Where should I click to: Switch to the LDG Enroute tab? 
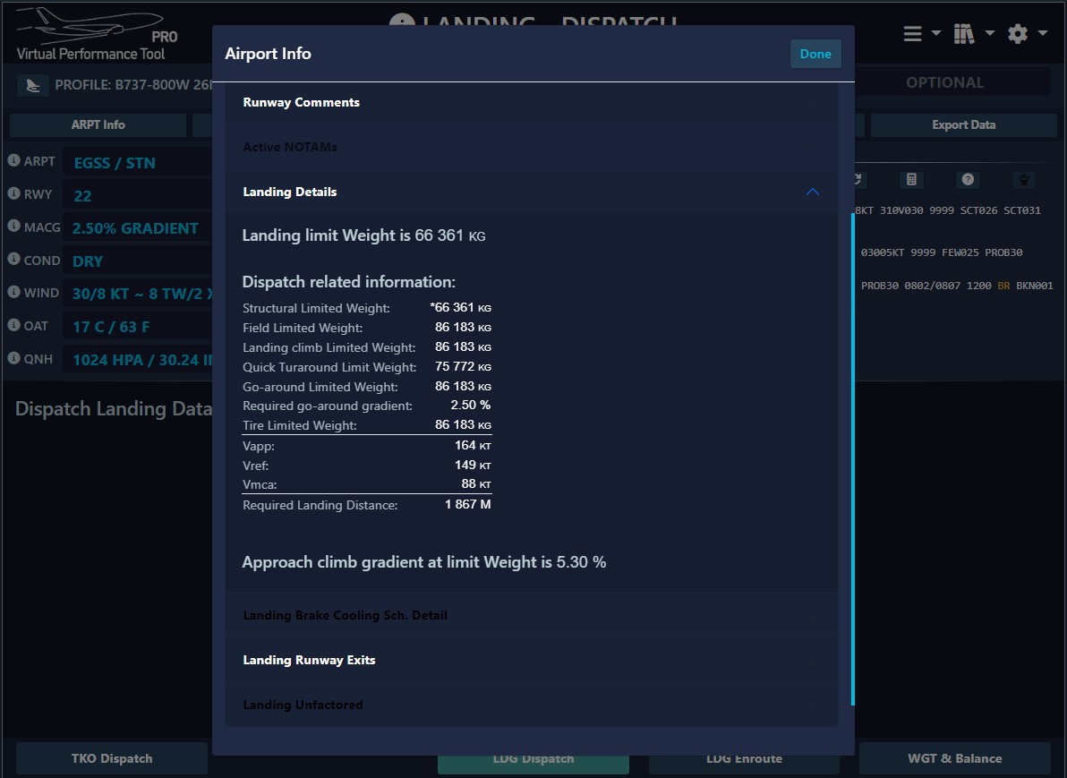(744, 758)
